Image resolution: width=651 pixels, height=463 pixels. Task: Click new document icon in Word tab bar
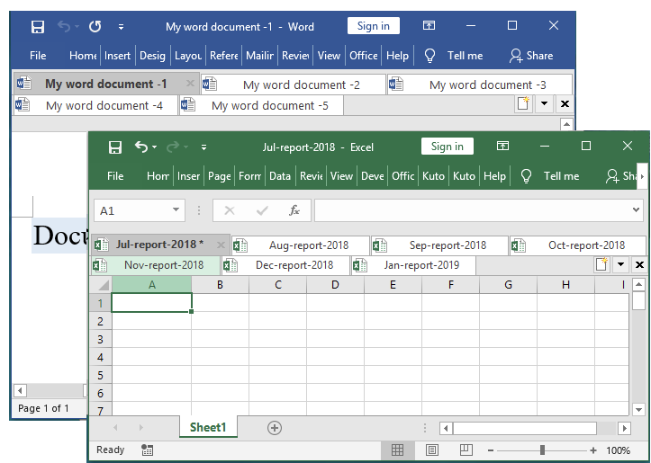tap(523, 103)
